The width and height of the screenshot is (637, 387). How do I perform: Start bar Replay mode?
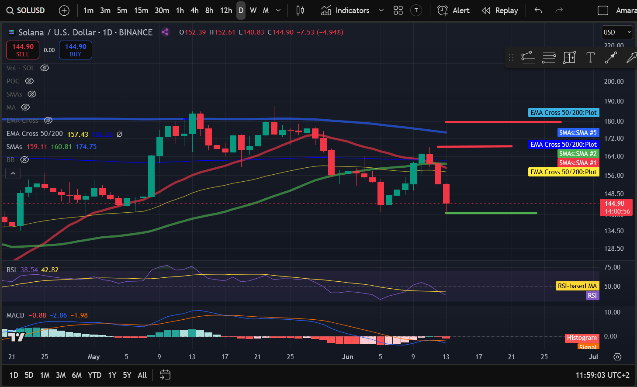pyautogui.click(x=500, y=10)
